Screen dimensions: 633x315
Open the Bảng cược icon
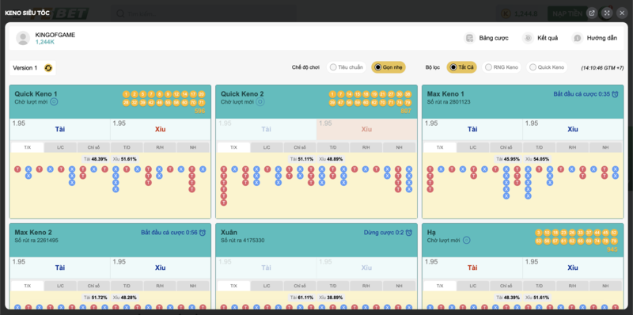(469, 38)
